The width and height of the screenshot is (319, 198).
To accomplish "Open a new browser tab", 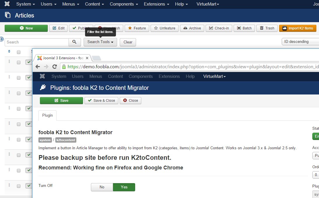I will pyautogui.click(x=96, y=58).
